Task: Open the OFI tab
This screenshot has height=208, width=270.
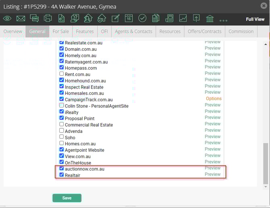Action: click(104, 31)
